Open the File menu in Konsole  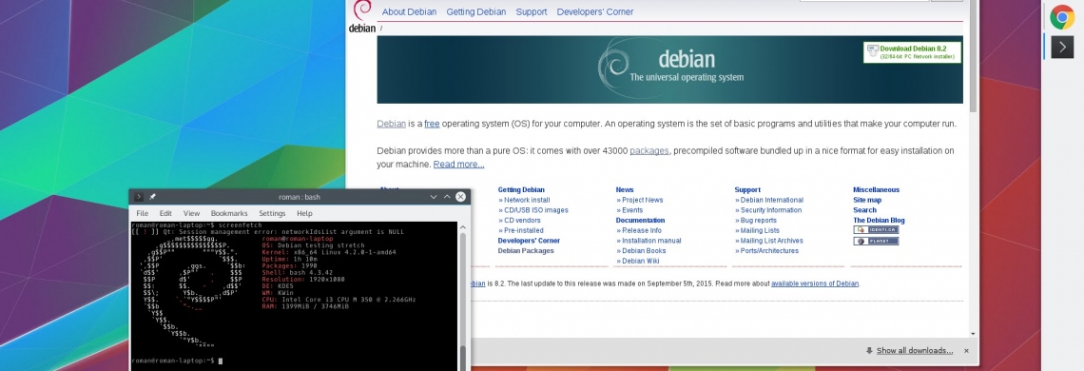[x=143, y=213]
